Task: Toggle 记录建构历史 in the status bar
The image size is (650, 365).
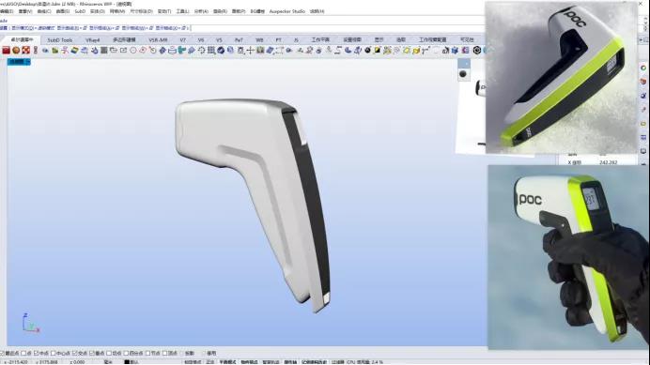Action: coord(315,362)
